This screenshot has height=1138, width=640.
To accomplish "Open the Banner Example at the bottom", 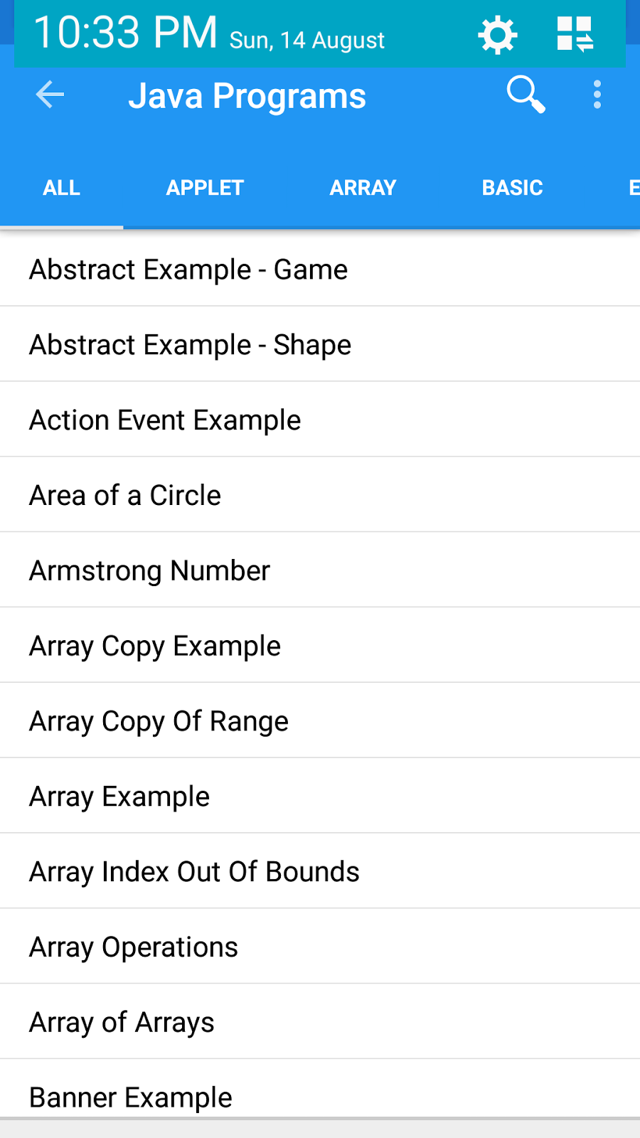I will click(x=130, y=1096).
